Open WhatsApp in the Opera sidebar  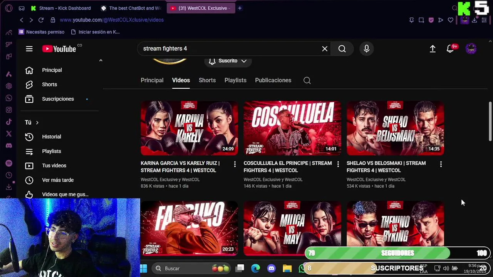[x=9, y=98]
